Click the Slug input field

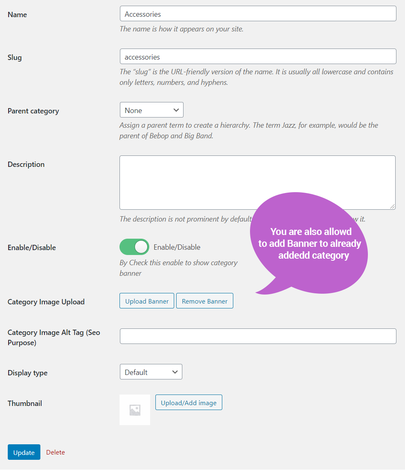pyautogui.click(x=258, y=57)
